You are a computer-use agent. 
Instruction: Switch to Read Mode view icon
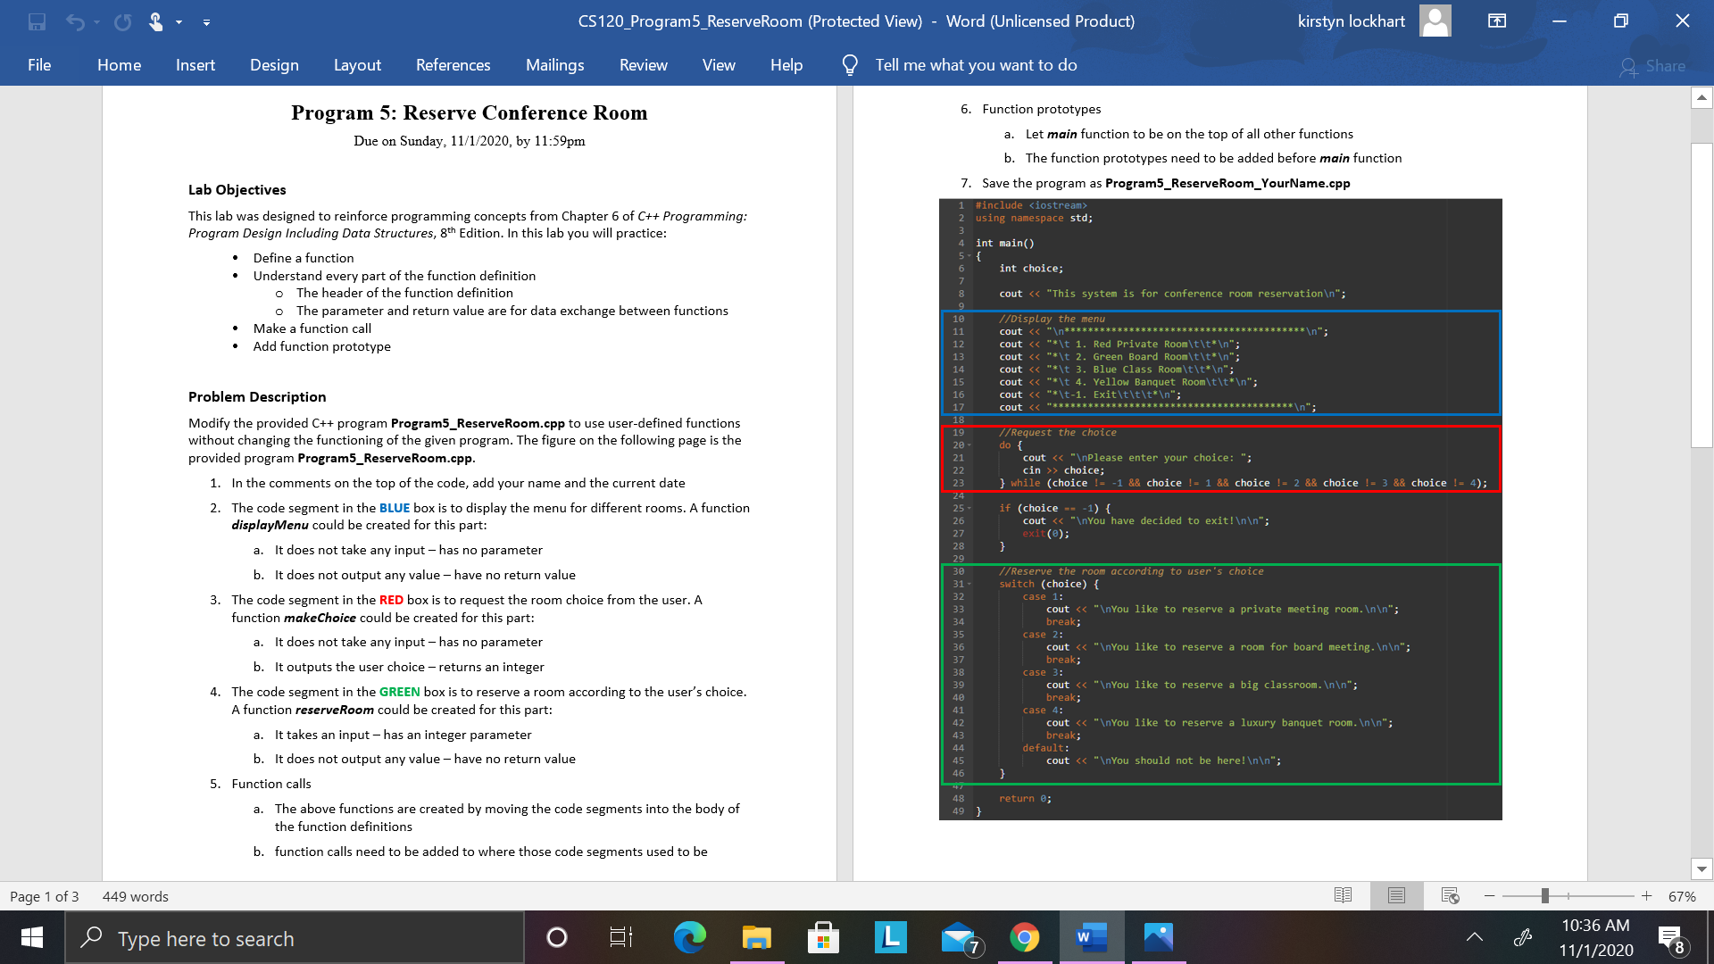1343,895
